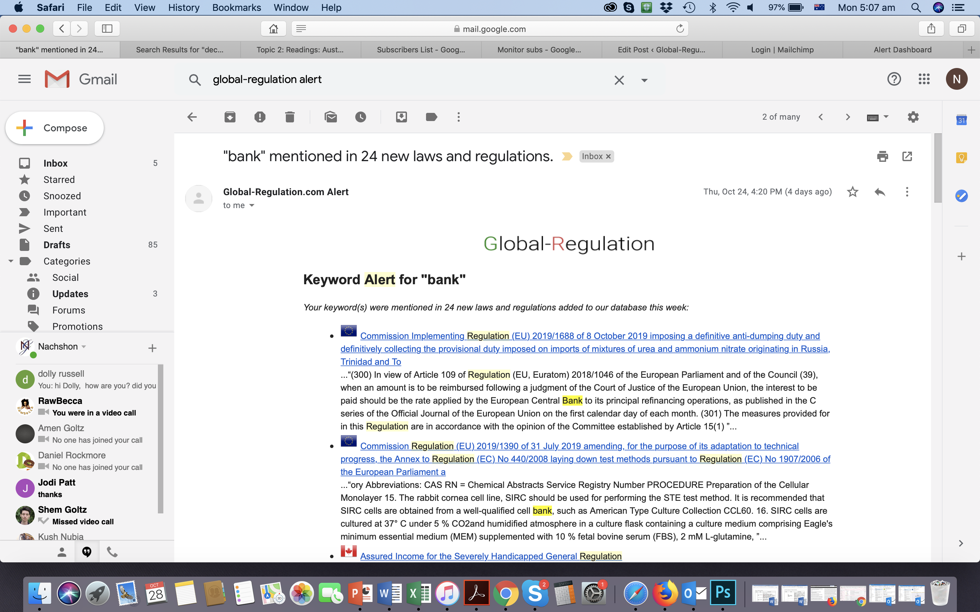The height and width of the screenshot is (612, 980).
Task: Switch to Hangouts contacts tab
Action: pyautogui.click(x=62, y=552)
